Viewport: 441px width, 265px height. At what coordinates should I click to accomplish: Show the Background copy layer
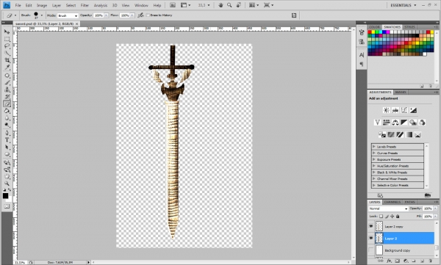click(371, 250)
